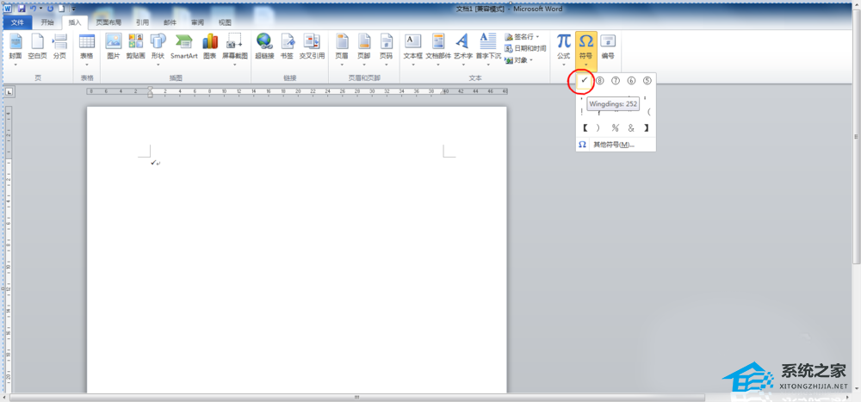
Task: Open the 公式 equation pi icon
Action: point(564,48)
